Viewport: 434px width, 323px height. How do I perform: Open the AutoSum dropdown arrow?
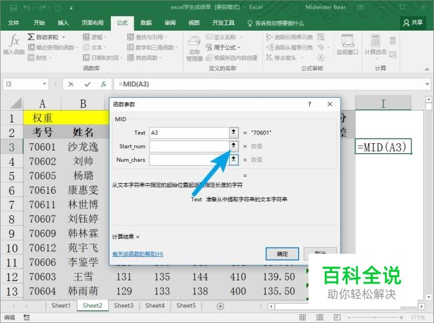click(x=63, y=37)
